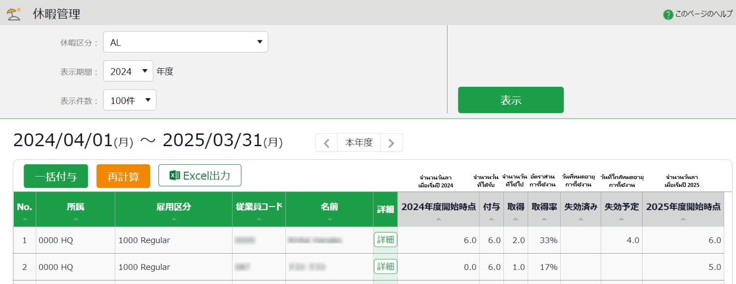Sort by 従業員コード column header

point(259,209)
